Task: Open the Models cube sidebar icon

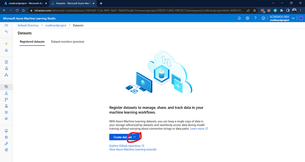Action: pyautogui.click(x=6, y=113)
